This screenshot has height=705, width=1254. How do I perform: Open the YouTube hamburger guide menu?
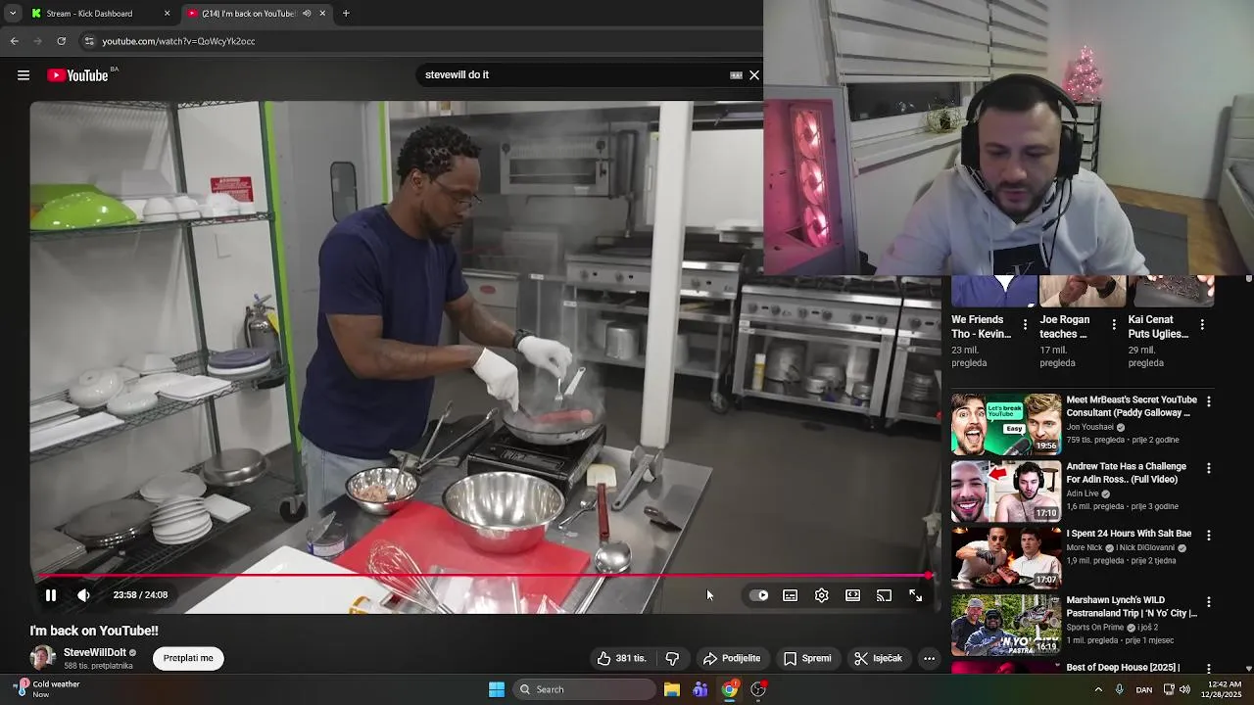24,75
